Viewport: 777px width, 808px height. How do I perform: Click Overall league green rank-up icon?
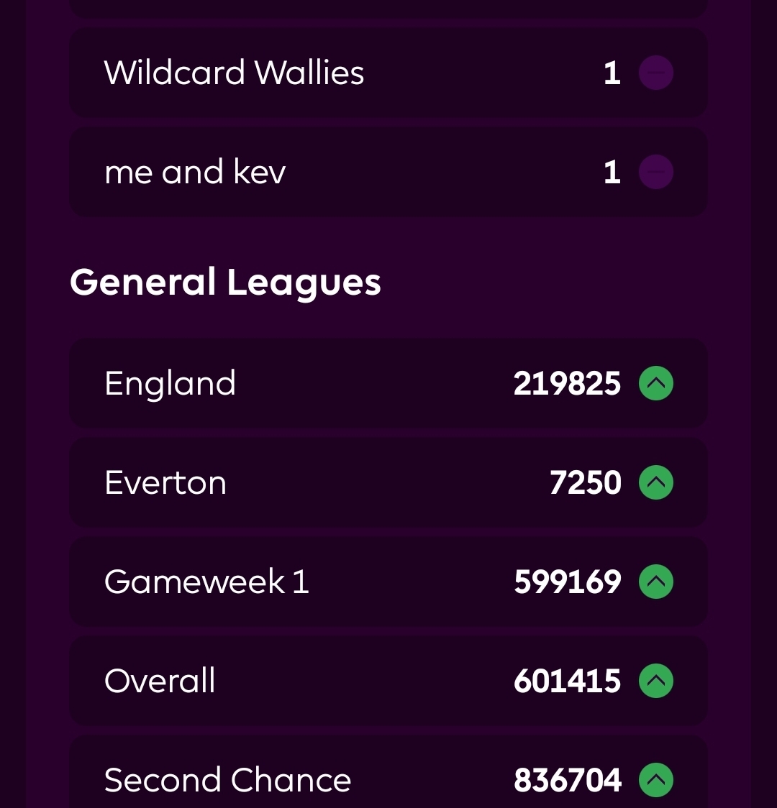(655, 681)
